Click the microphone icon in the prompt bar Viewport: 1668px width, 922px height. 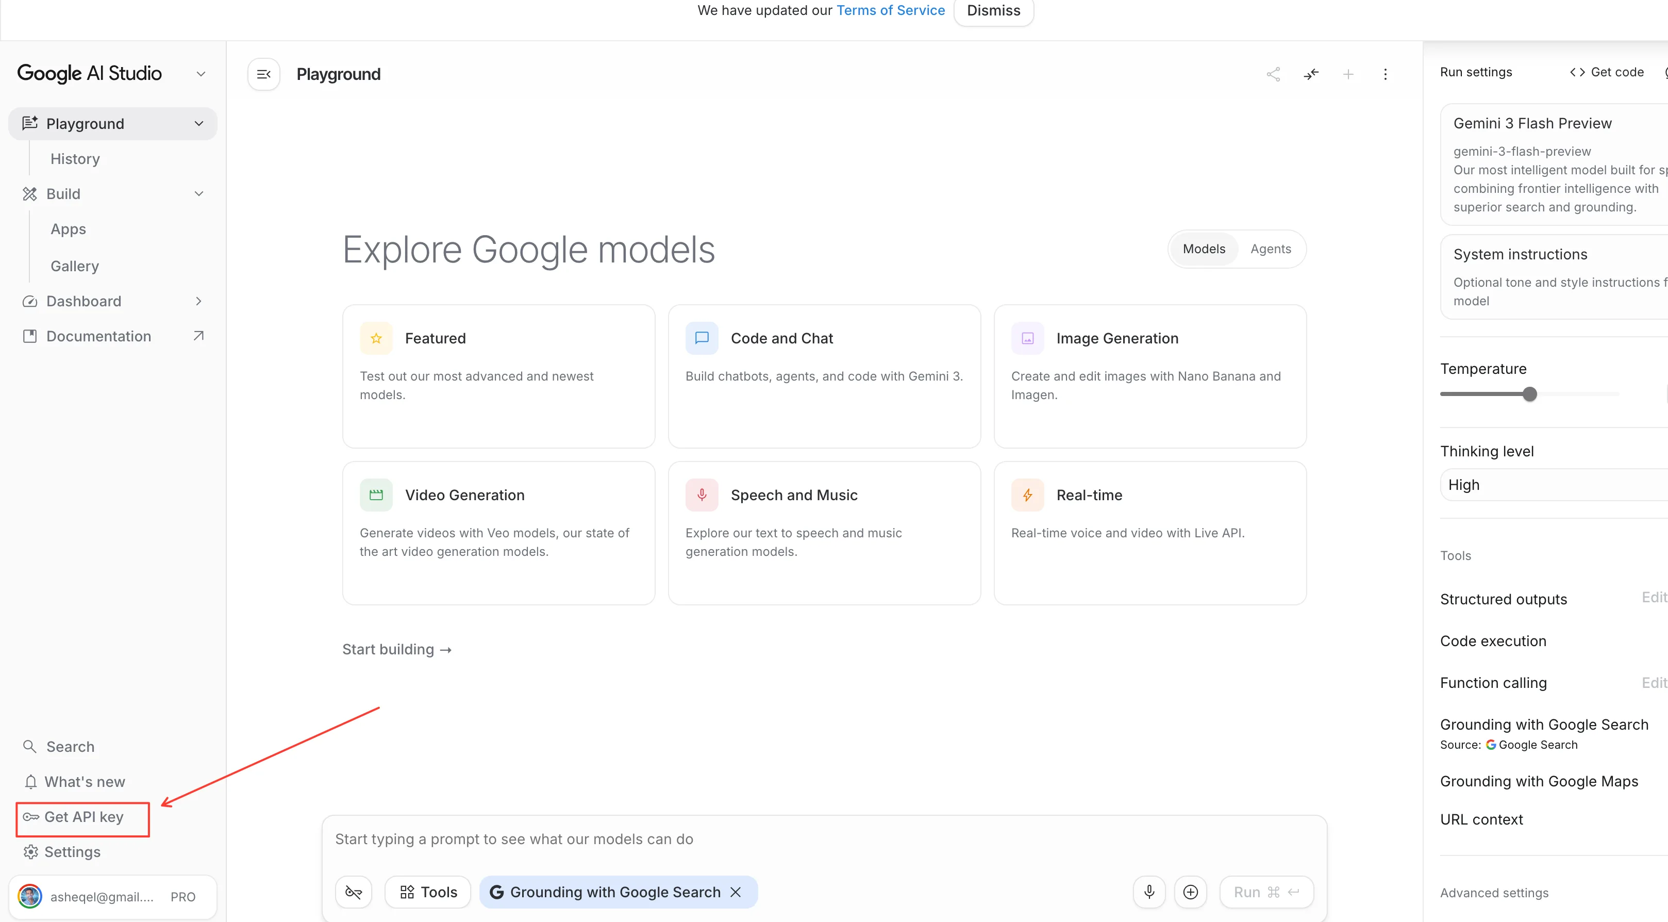[1149, 892]
